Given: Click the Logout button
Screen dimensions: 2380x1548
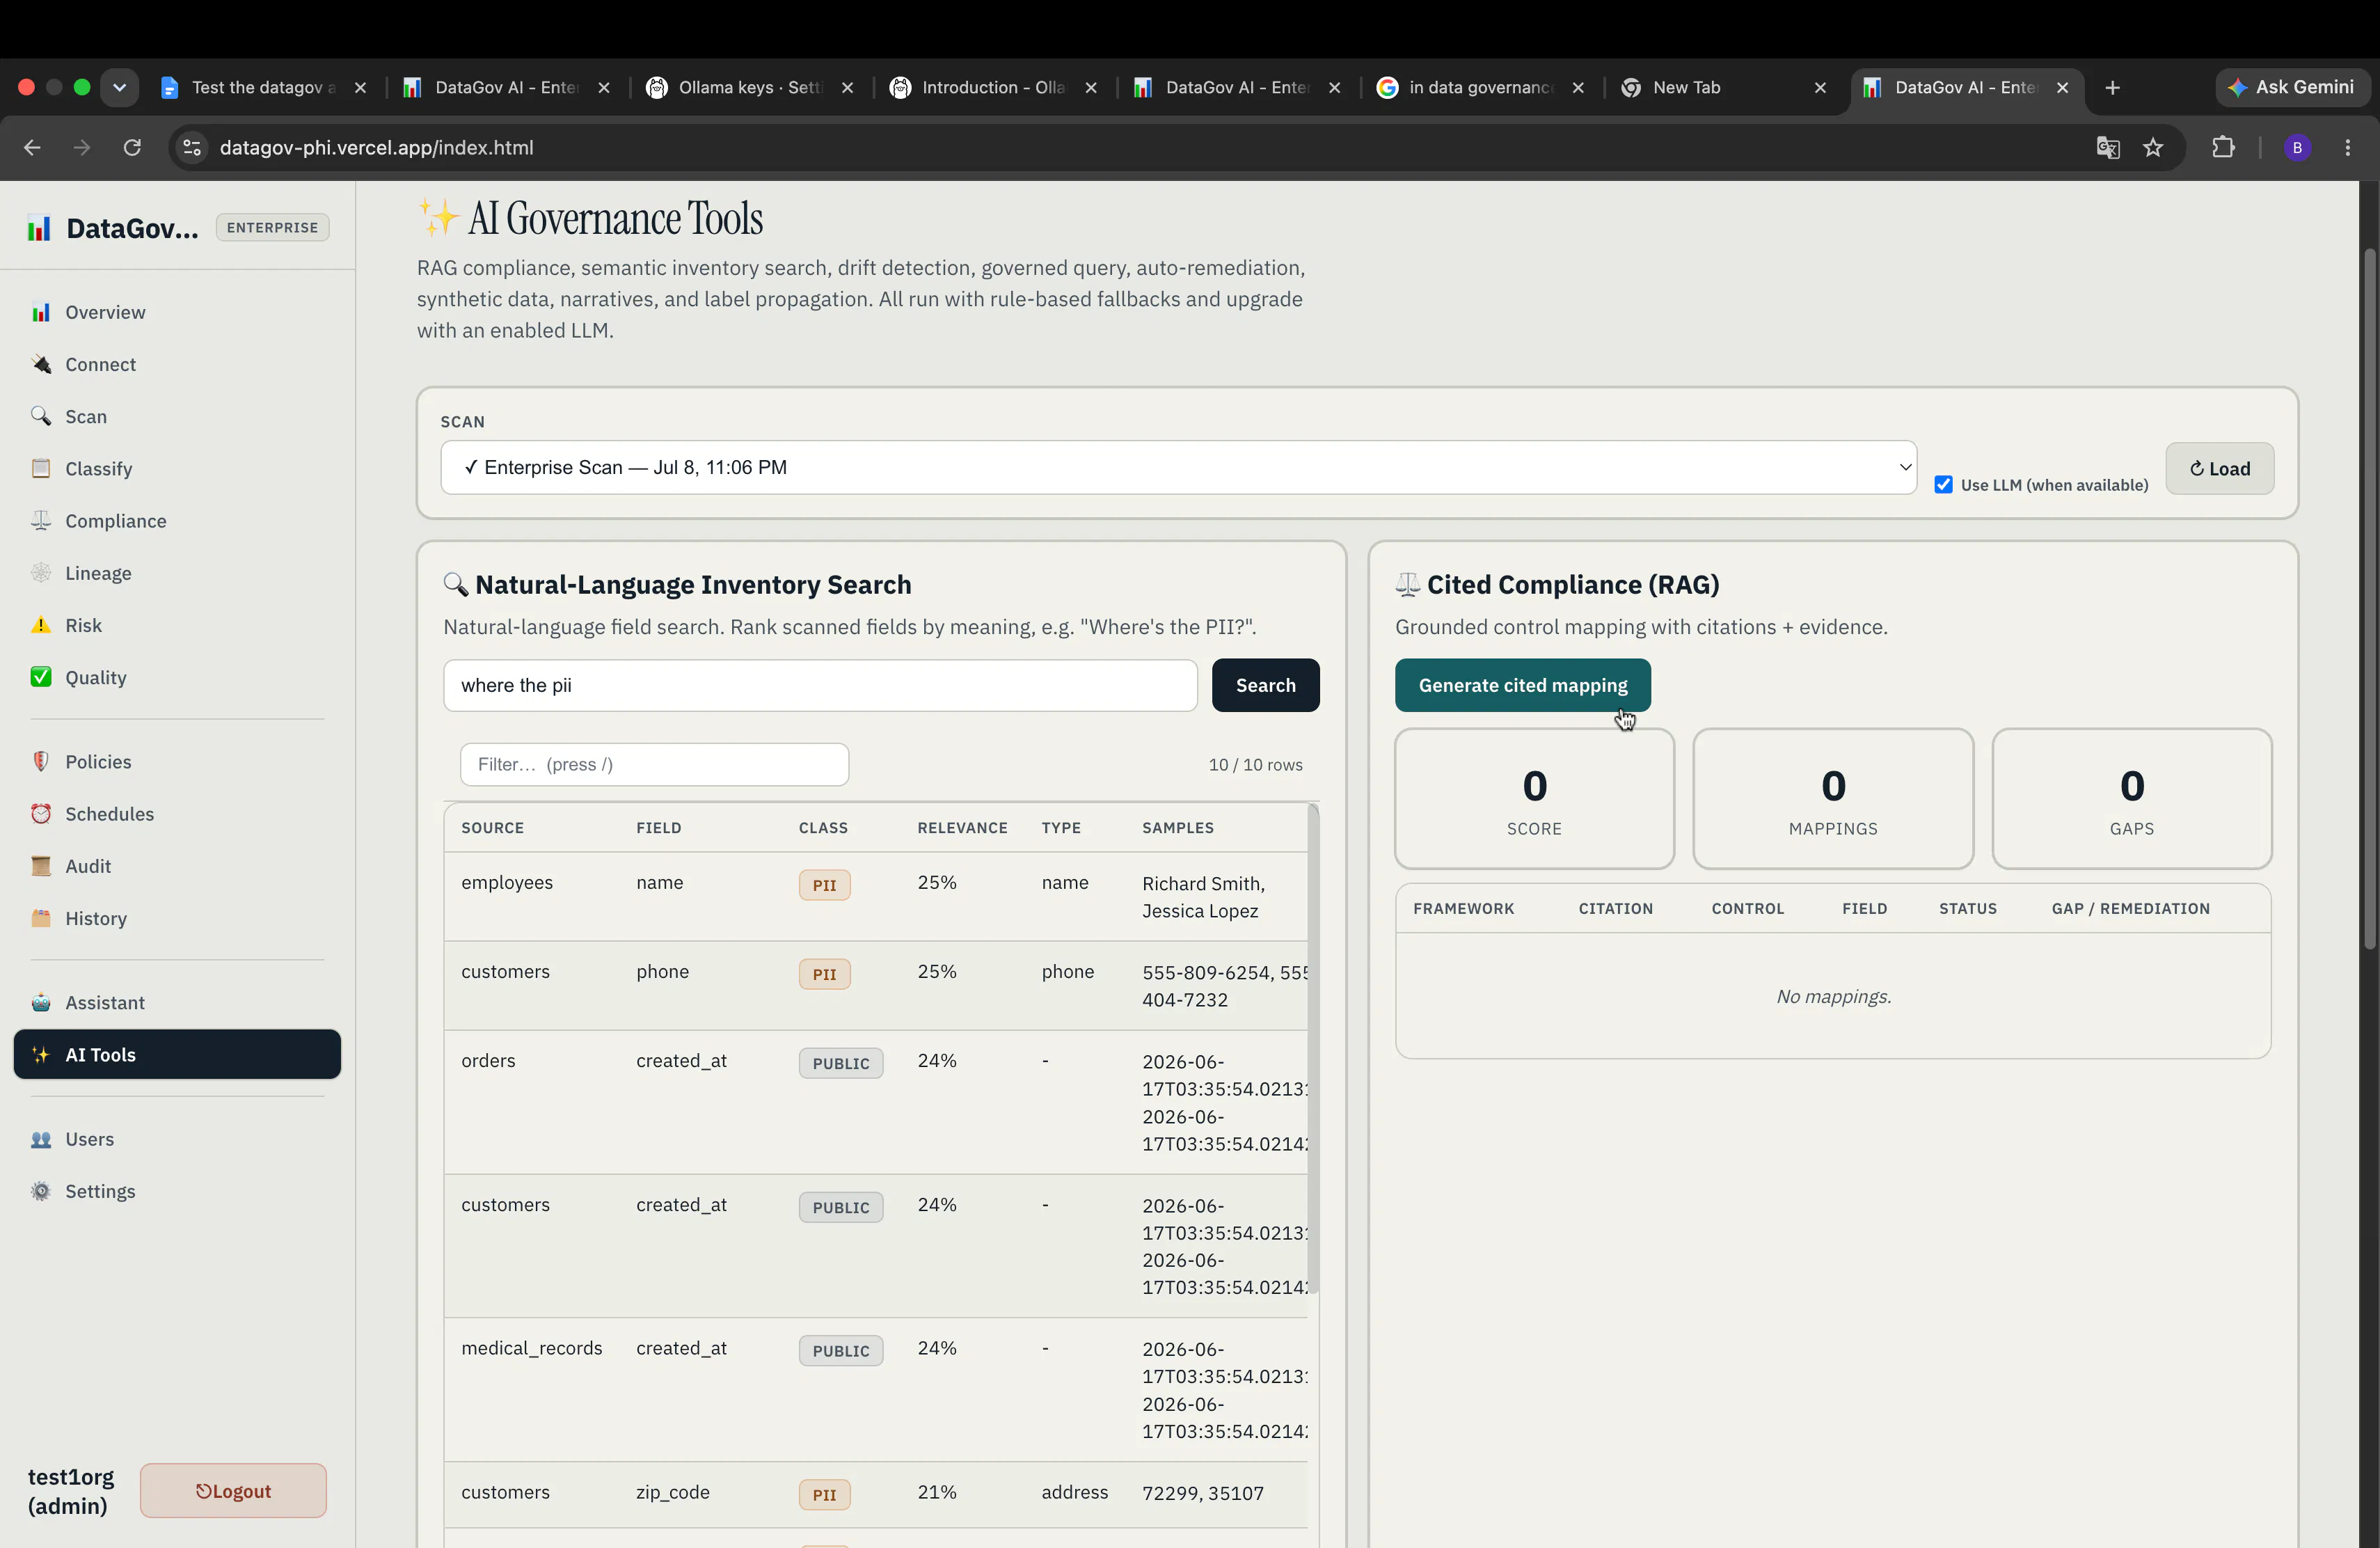Looking at the screenshot, I should (x=233, y=1490).
